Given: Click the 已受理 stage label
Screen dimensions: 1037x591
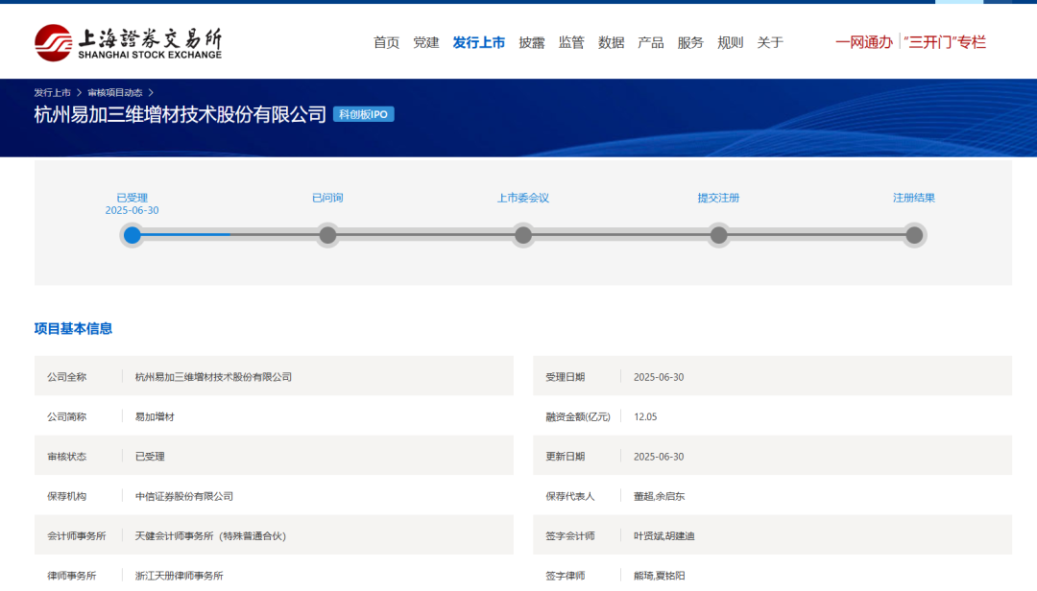Looking at the screenshot, I should coord(133,198).
